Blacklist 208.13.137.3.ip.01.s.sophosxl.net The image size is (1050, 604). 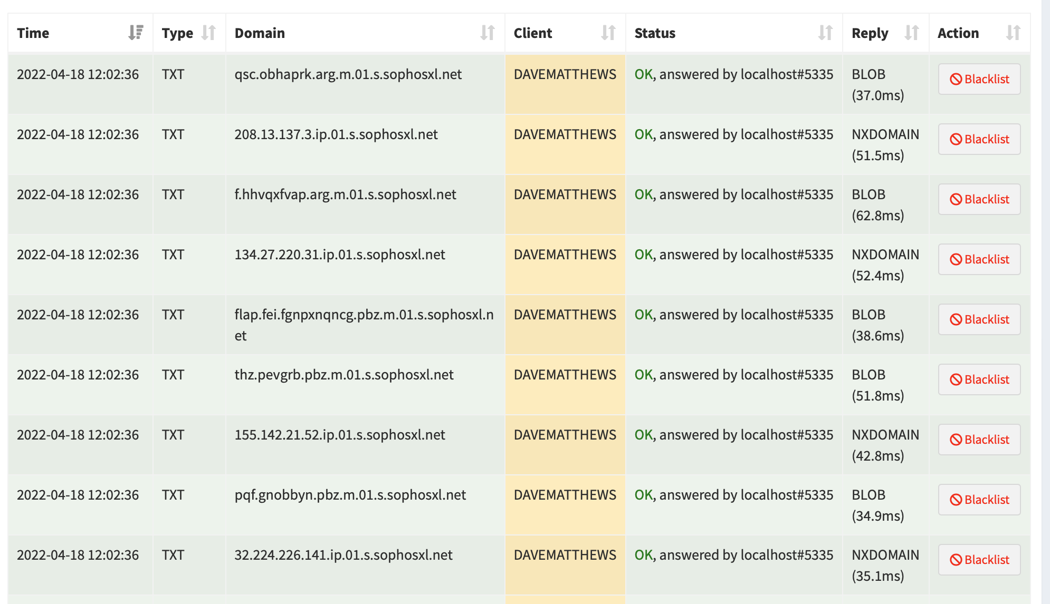[979, 139]
